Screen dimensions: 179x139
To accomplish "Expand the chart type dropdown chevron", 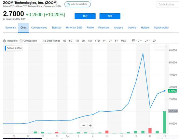I will [x=149, y=41].
